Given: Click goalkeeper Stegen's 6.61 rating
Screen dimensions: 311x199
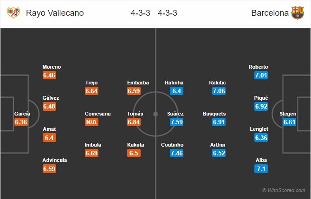Looking at the screenshot, I should pos(290,122).
